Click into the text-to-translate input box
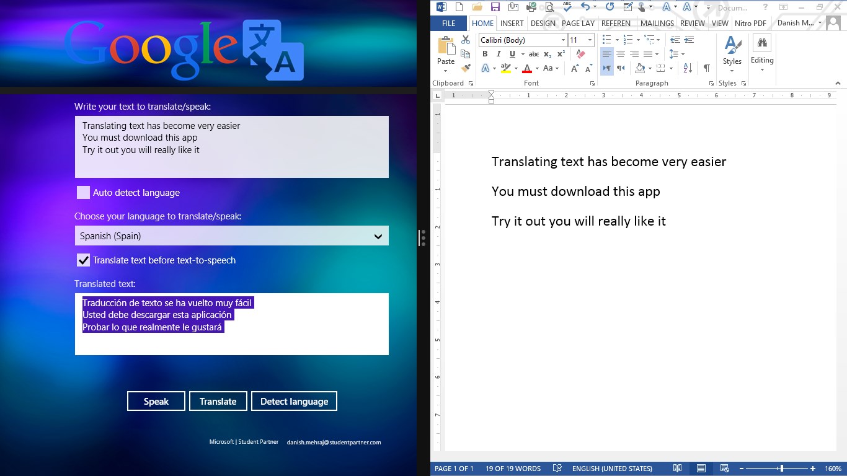The height and width of the screenshot is (476, 847). click(x=232, y=147)
